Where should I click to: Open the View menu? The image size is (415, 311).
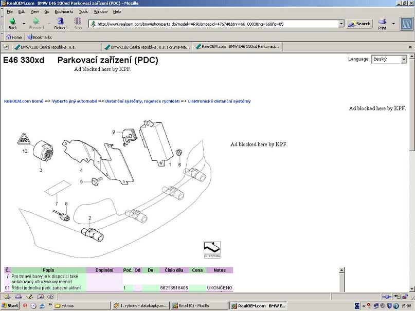34,12
